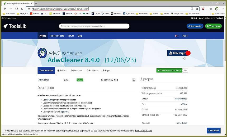Switch to the Fichiers tab
This screenshot has width=227, height=137.
point(62,70)
